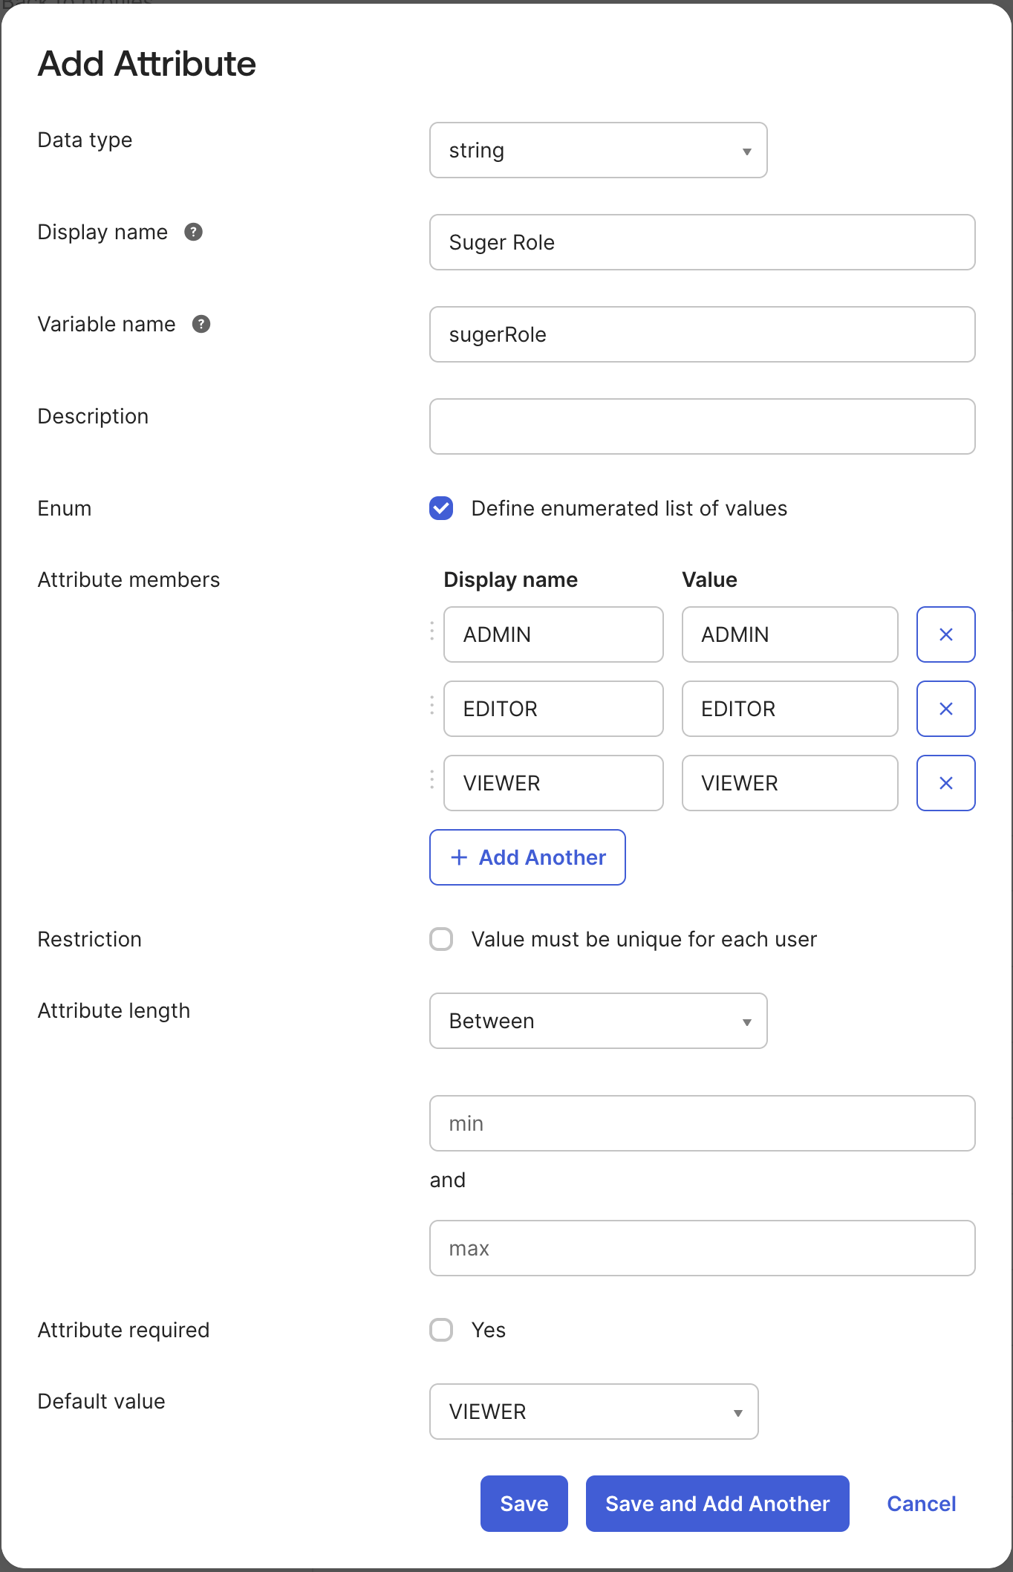1013x1572 pixels.
Task: Cancel adding the attribute
Action: pos(921,1504)
